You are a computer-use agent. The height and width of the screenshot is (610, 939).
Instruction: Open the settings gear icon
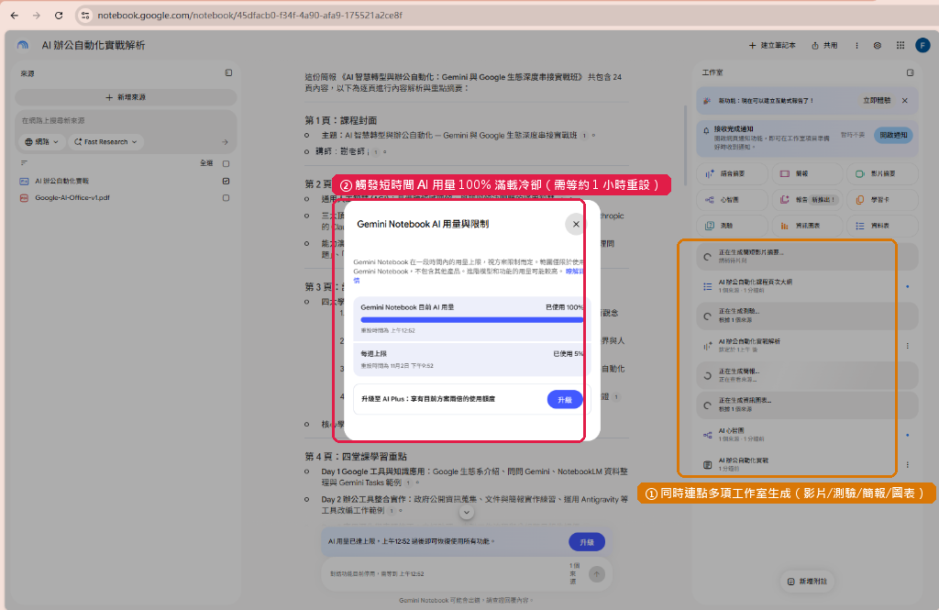pos(878,46)
